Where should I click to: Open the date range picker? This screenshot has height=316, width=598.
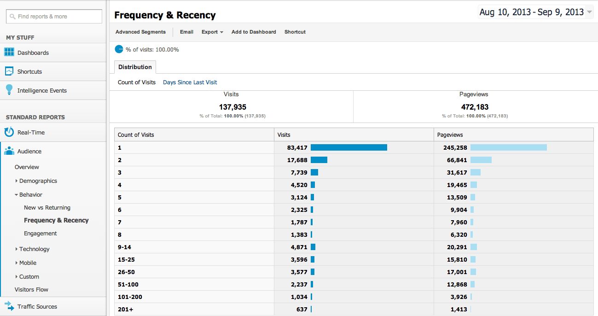point(535,12)
